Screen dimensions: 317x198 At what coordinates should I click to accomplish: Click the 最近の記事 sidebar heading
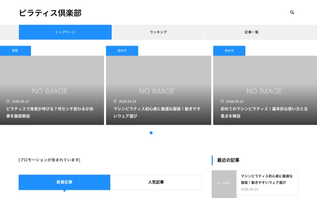click(x=228, y=160)
